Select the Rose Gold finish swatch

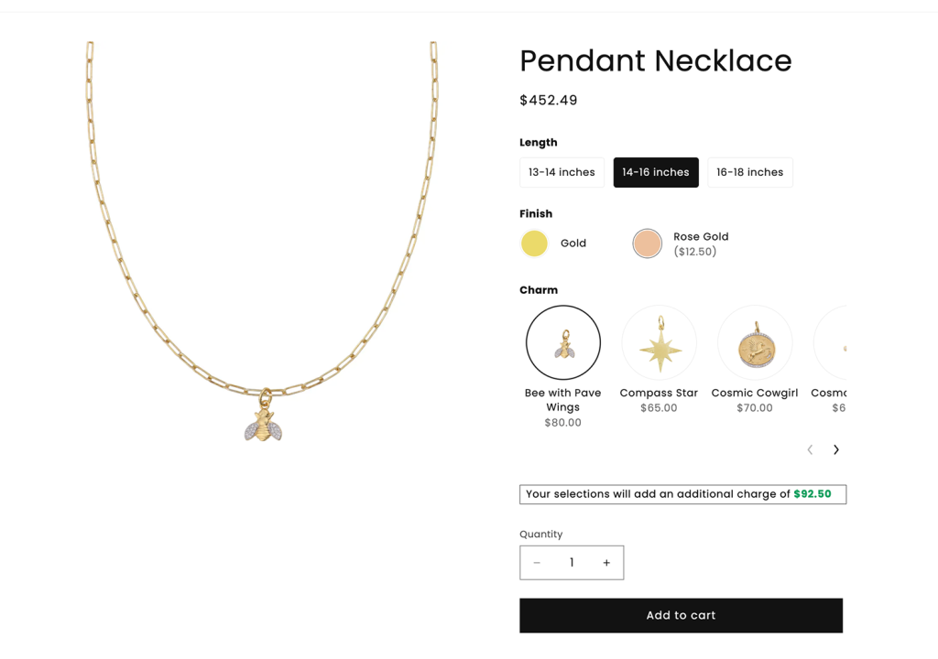[x=647, y=243]
